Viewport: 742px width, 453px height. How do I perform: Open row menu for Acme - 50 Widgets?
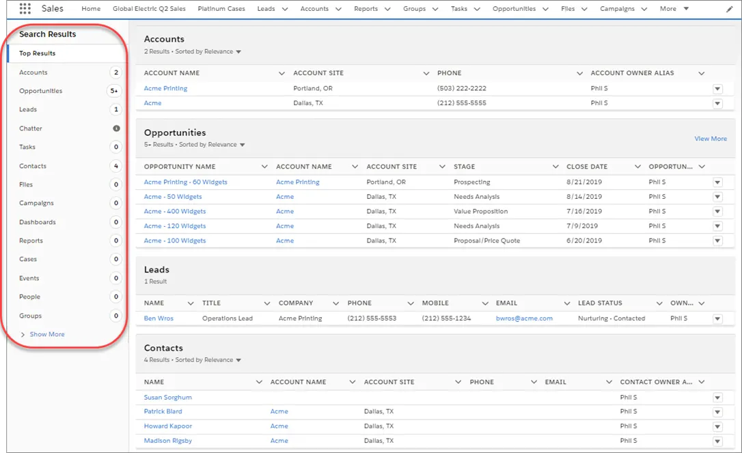[x=717, y=197]
